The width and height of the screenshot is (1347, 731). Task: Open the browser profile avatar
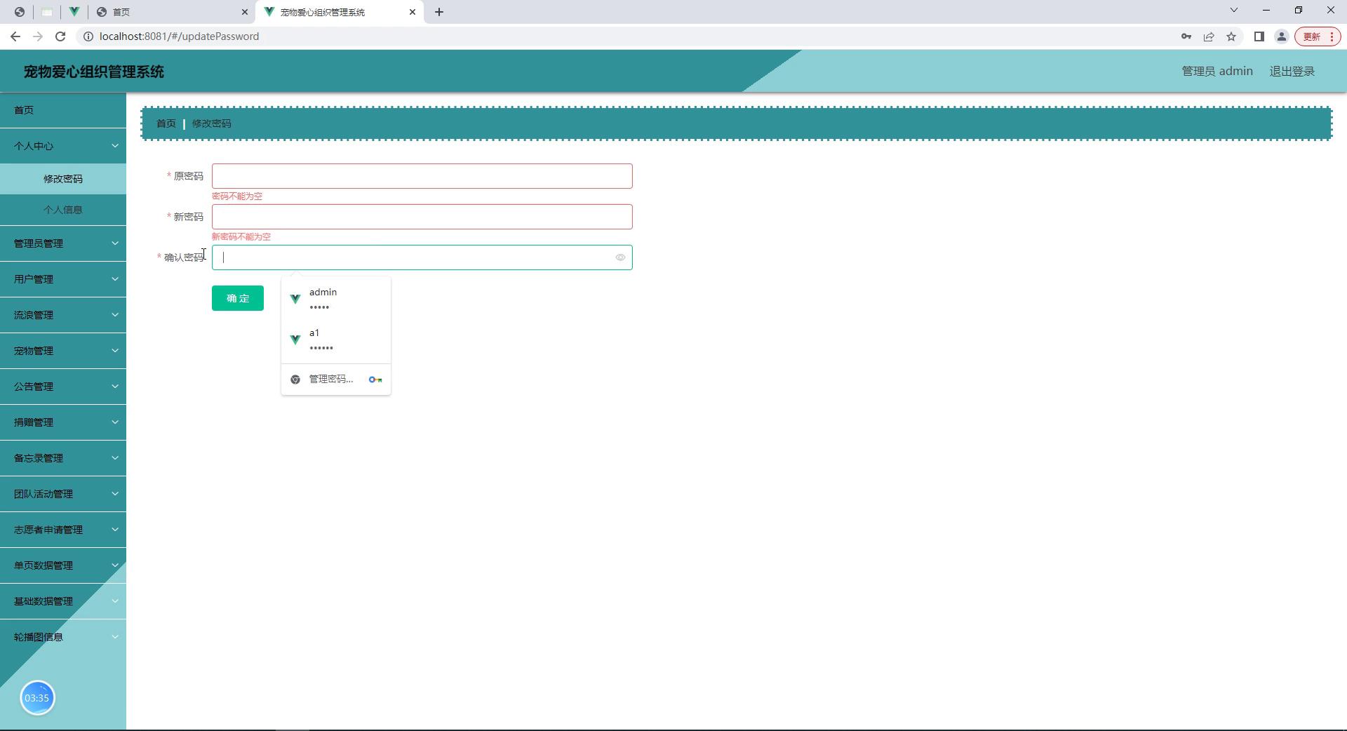pos(1282,36)
